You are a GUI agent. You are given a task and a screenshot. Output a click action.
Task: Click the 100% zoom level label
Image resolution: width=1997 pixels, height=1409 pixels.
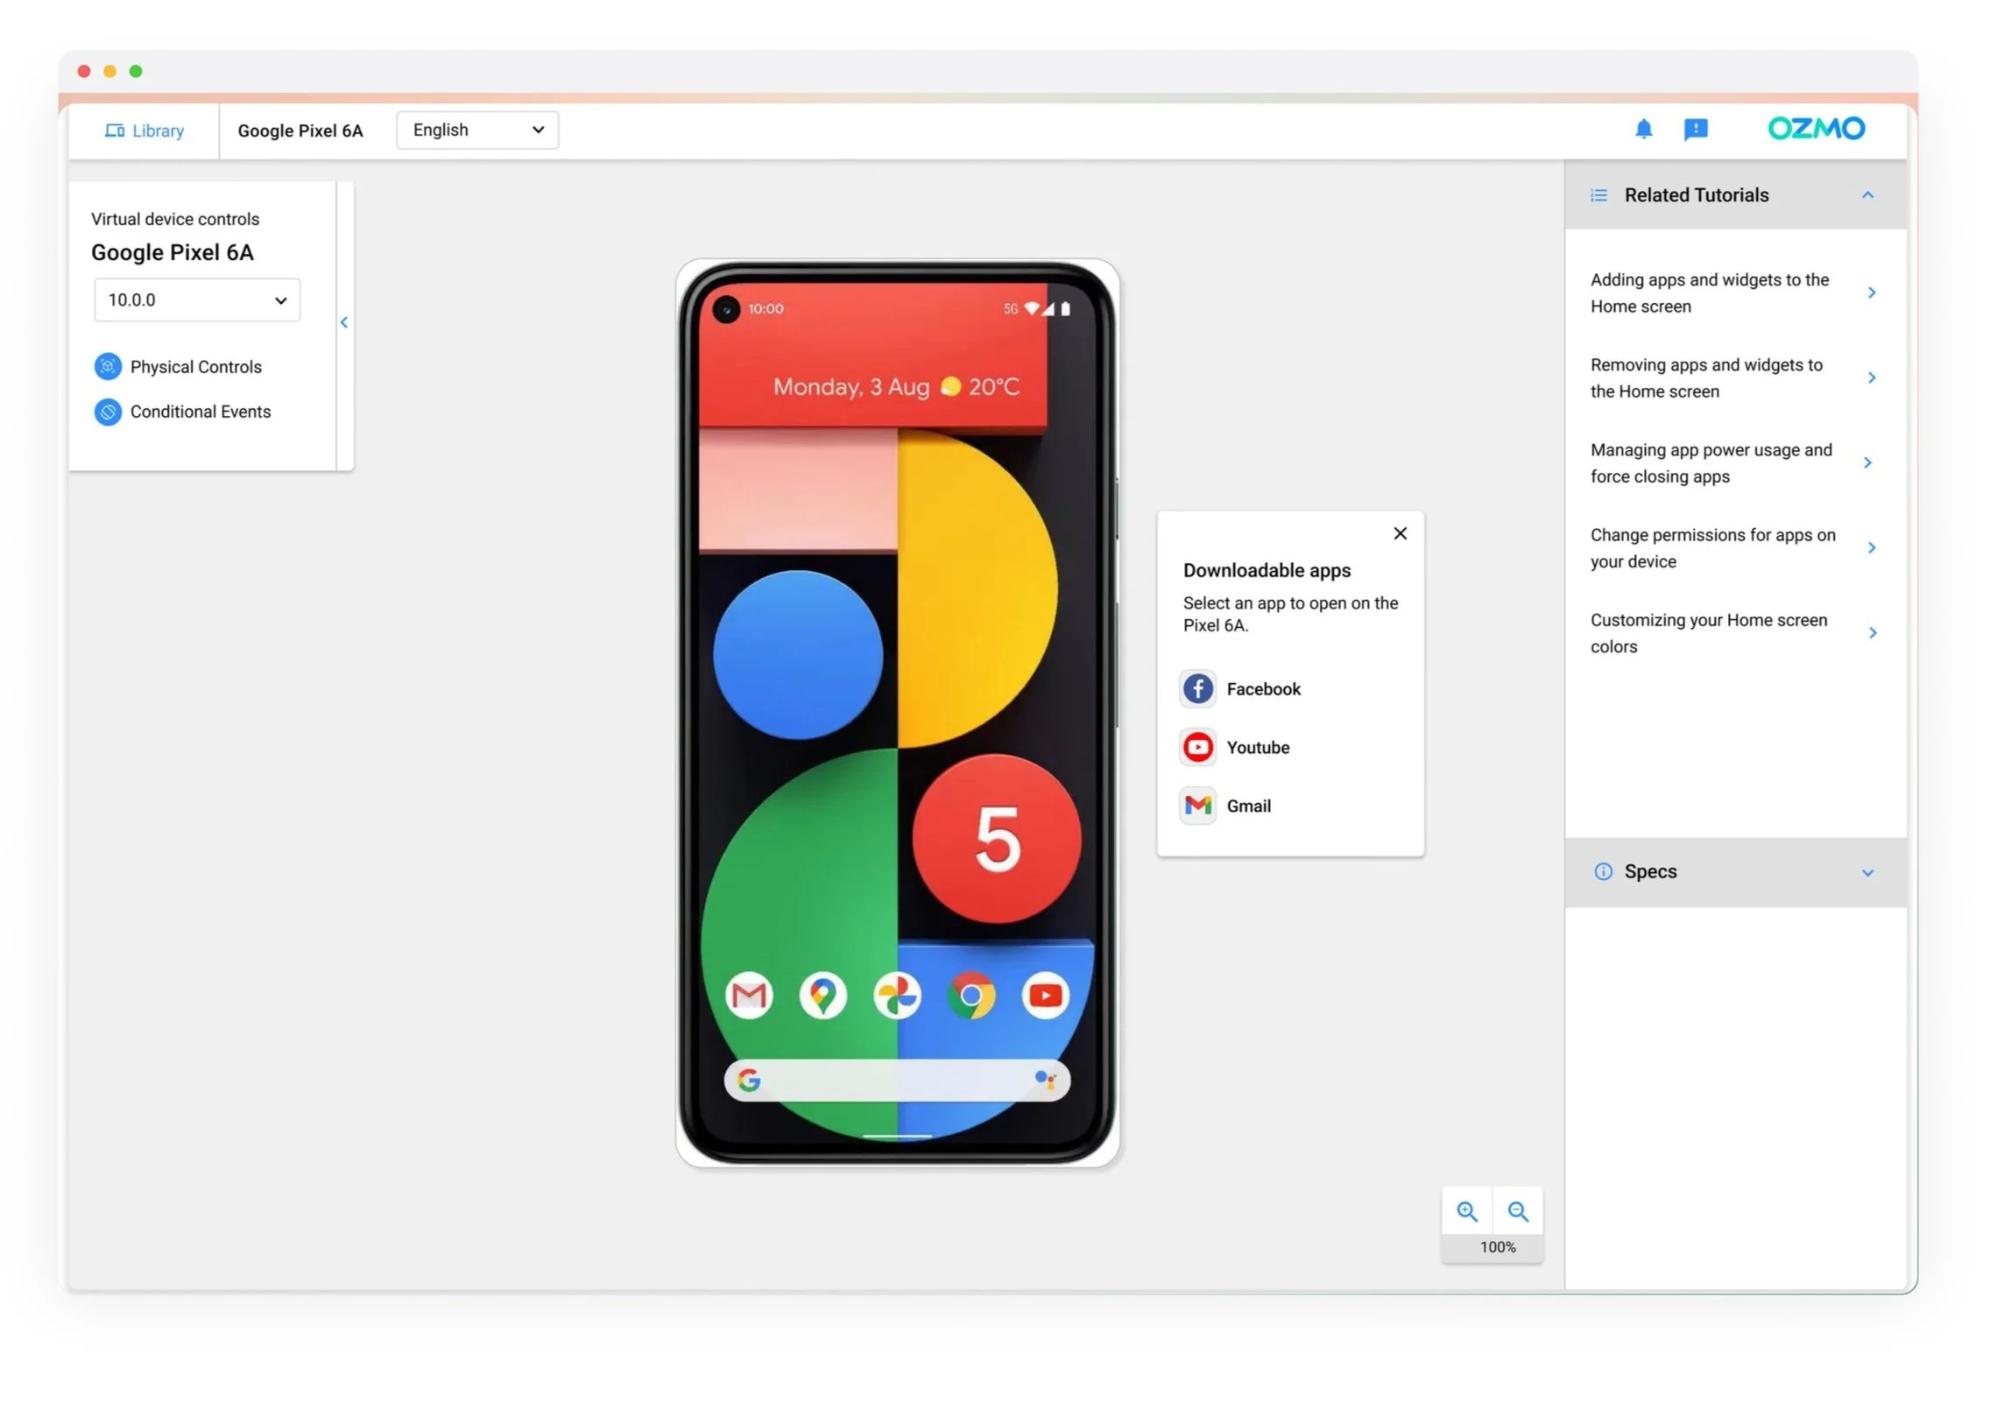[x=1497, y=1247]
